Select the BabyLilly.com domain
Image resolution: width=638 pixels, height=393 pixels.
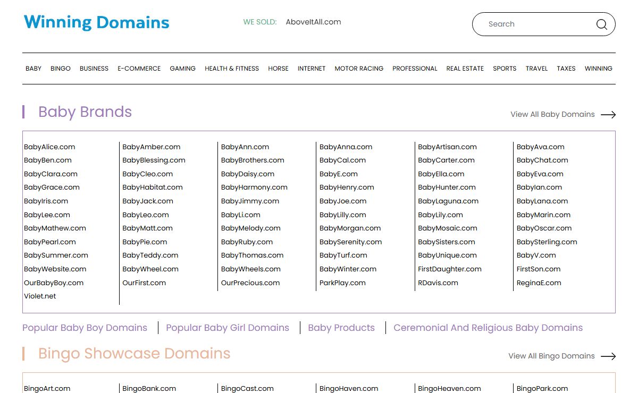pyautogui.click(x=343, y=215)
